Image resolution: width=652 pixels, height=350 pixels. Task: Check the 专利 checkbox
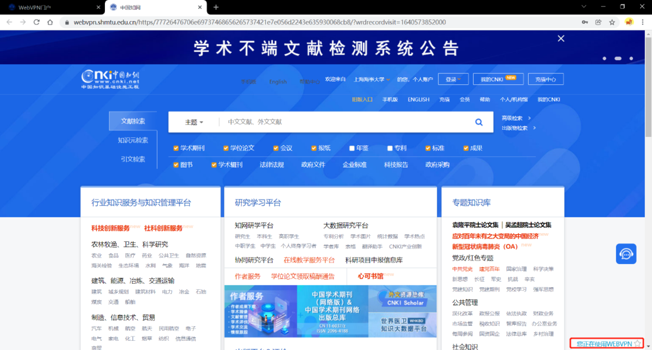pos(390,148)
